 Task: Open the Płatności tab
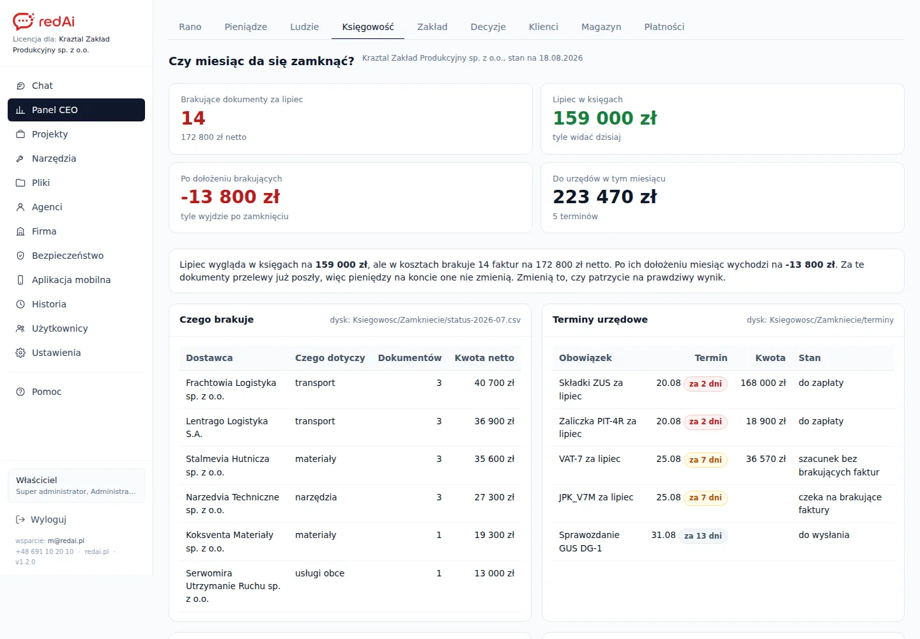click(664, 27)
